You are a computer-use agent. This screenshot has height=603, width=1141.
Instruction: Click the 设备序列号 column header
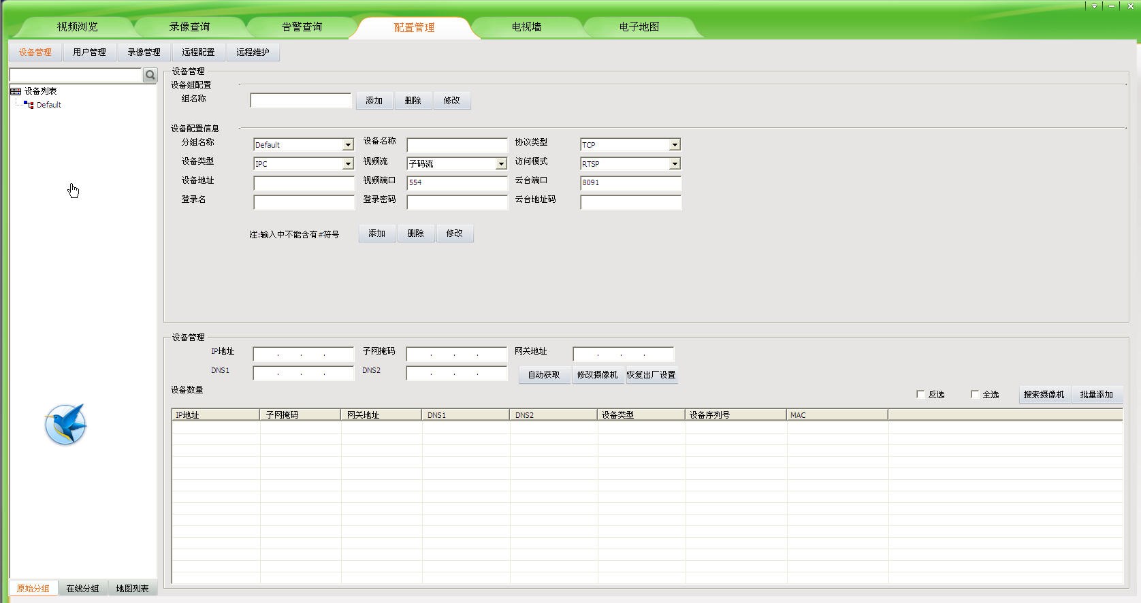click(x=735, y=414)
